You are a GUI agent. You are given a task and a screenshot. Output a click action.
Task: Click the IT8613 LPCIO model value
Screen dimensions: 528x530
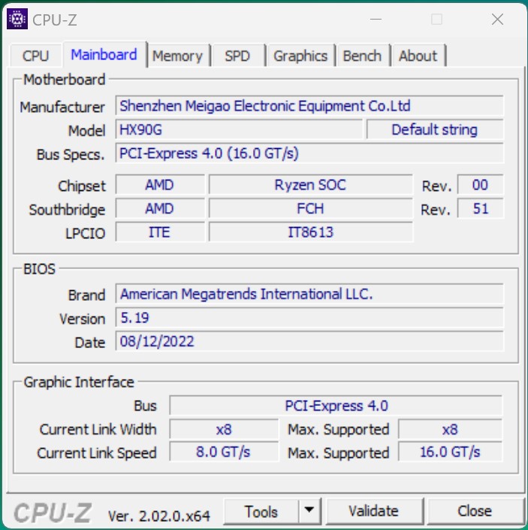pos(311,232)
